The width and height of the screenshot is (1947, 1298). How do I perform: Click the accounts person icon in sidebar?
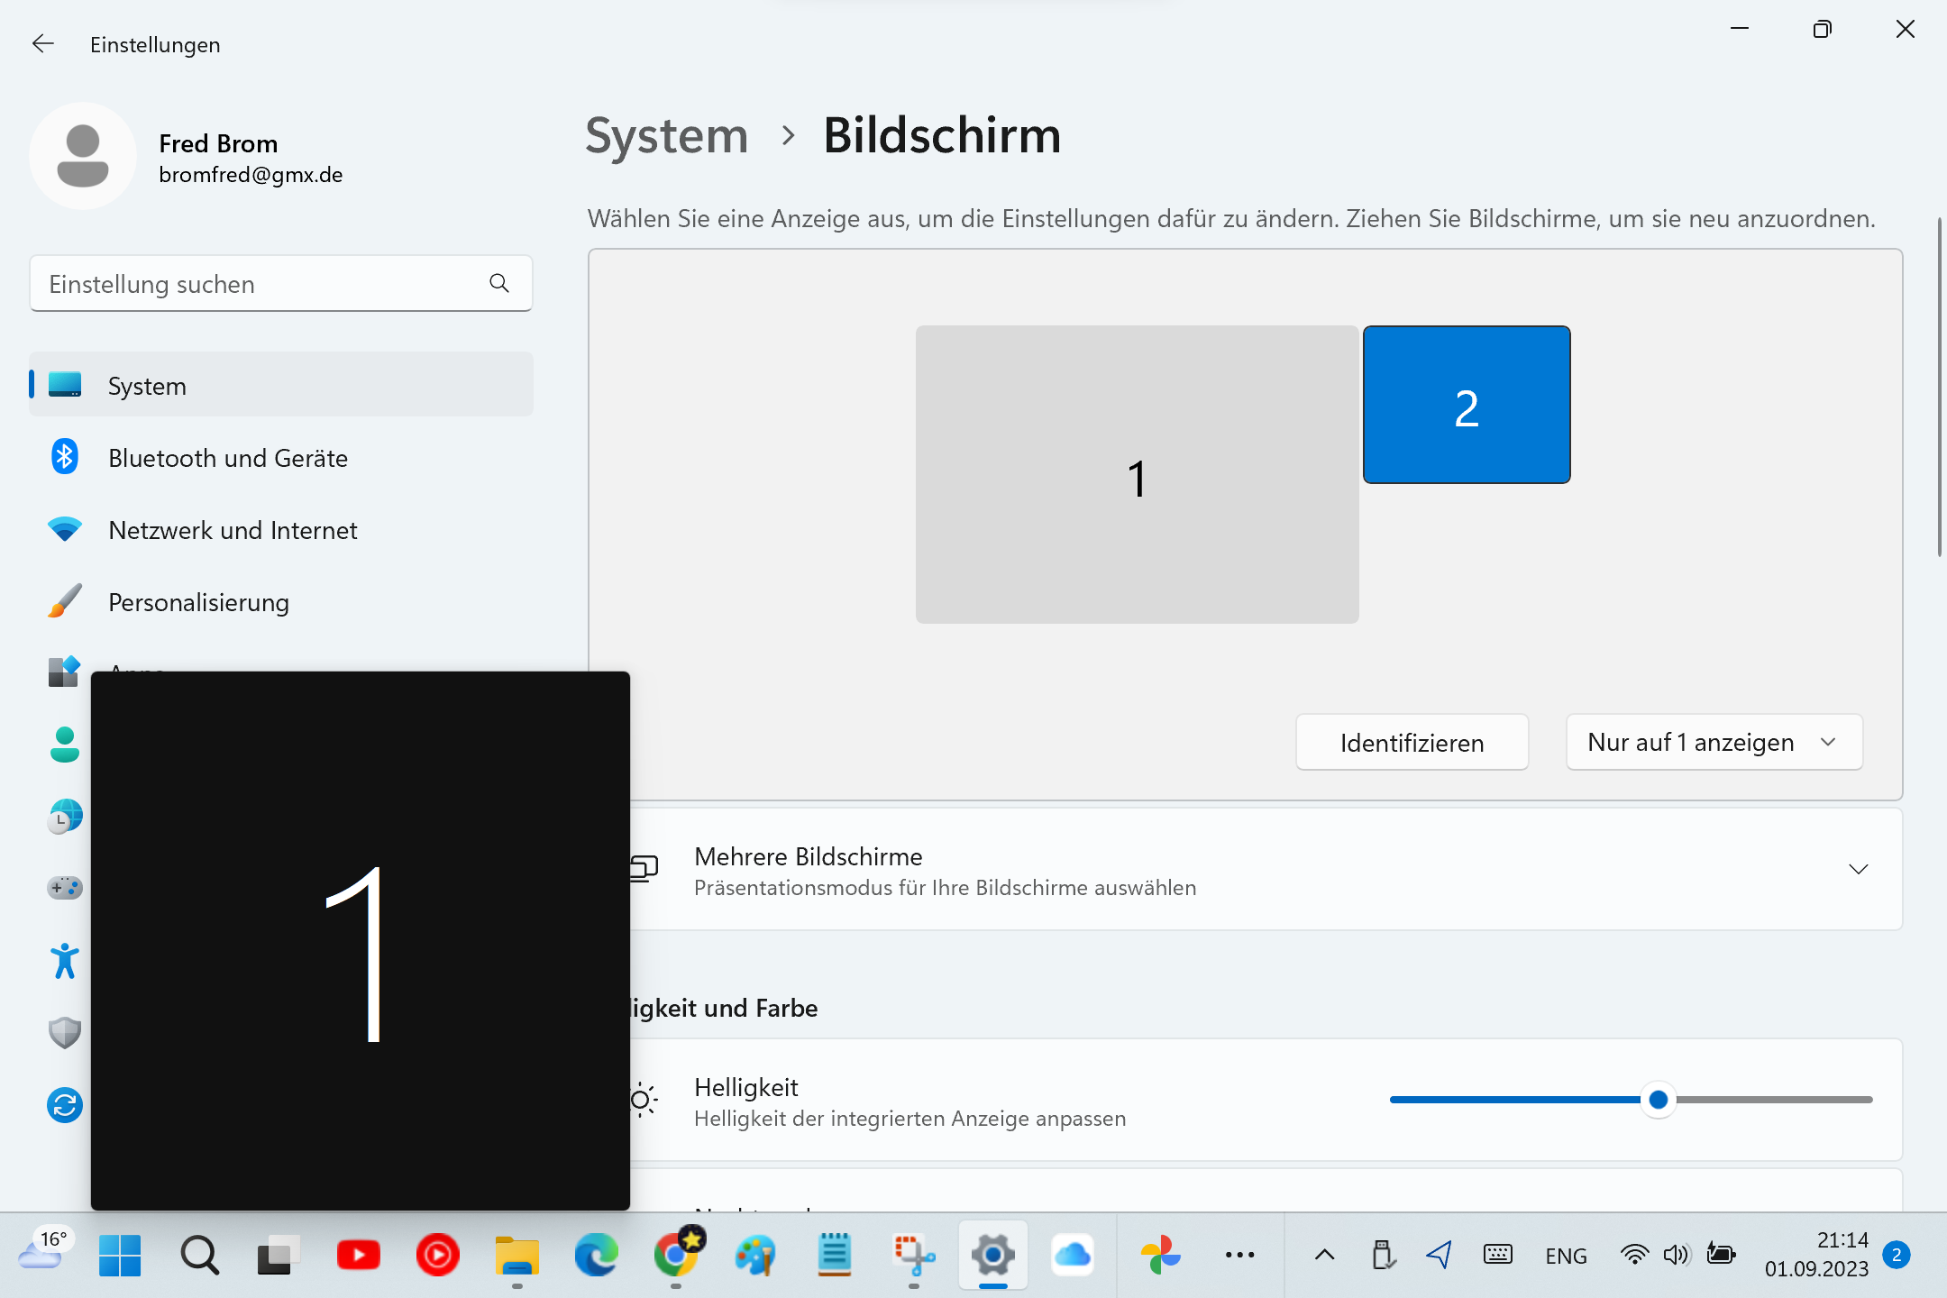(x=65, y=745)
